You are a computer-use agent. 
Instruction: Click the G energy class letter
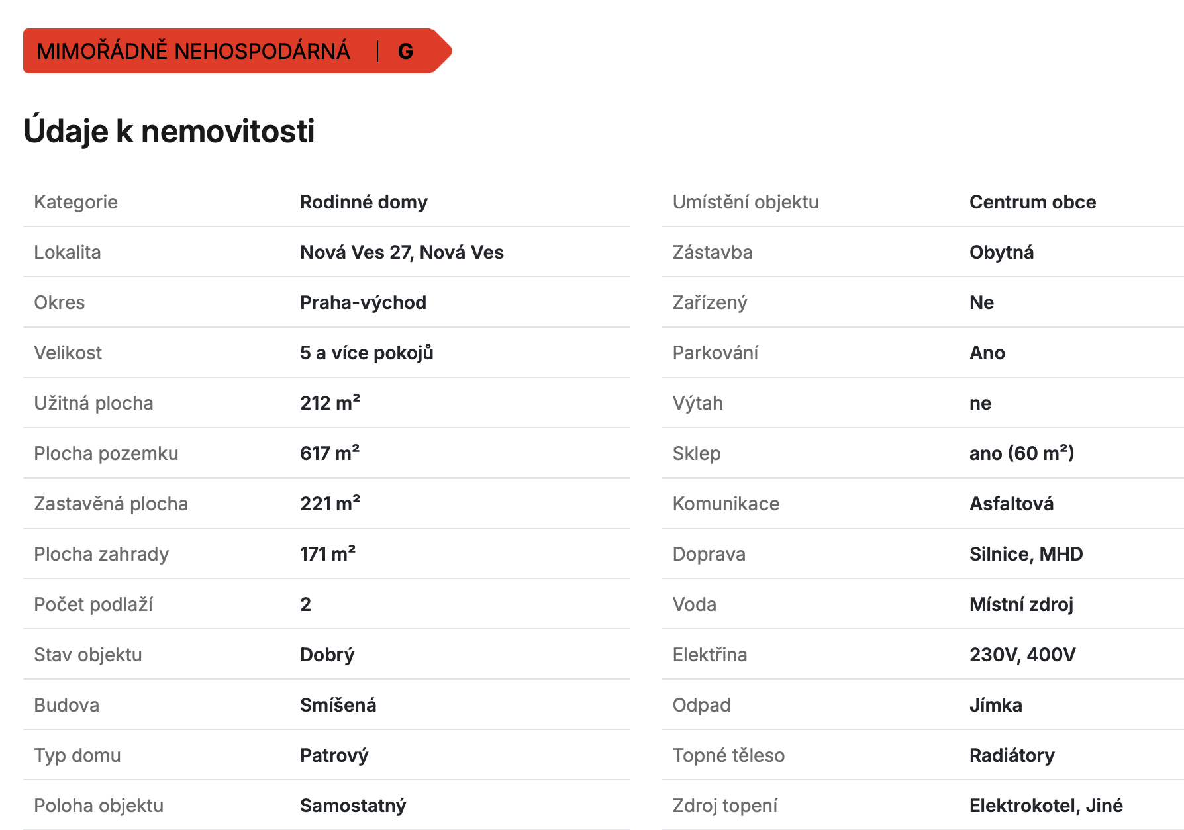tap(405, 52)
